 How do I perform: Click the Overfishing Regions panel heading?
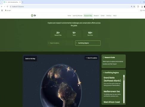tap(112, 73)
